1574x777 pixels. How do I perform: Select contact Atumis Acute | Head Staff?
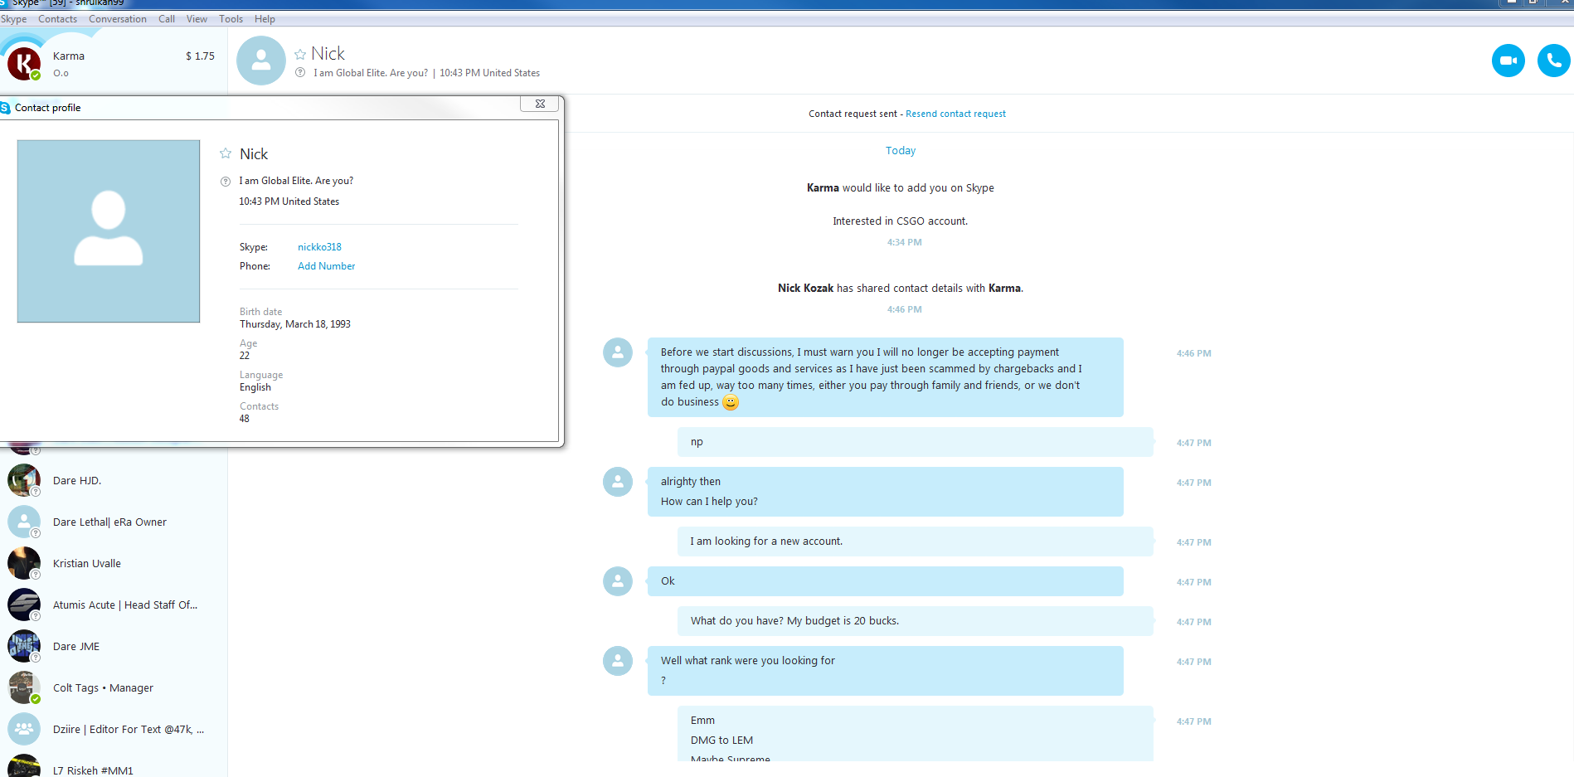(114, 605)
